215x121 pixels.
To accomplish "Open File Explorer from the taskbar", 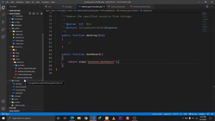I will 79,118.
